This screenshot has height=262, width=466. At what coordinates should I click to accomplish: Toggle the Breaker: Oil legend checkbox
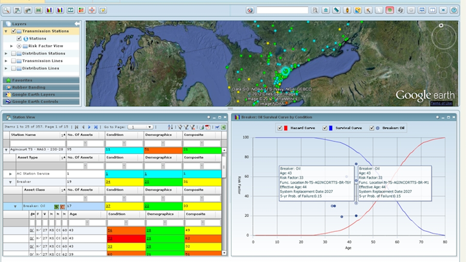[372, 128]
